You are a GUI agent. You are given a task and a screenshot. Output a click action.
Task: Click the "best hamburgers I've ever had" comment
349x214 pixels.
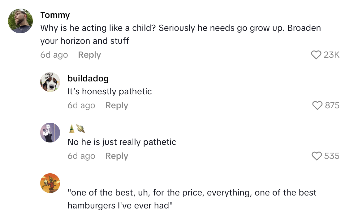point(192,199)
